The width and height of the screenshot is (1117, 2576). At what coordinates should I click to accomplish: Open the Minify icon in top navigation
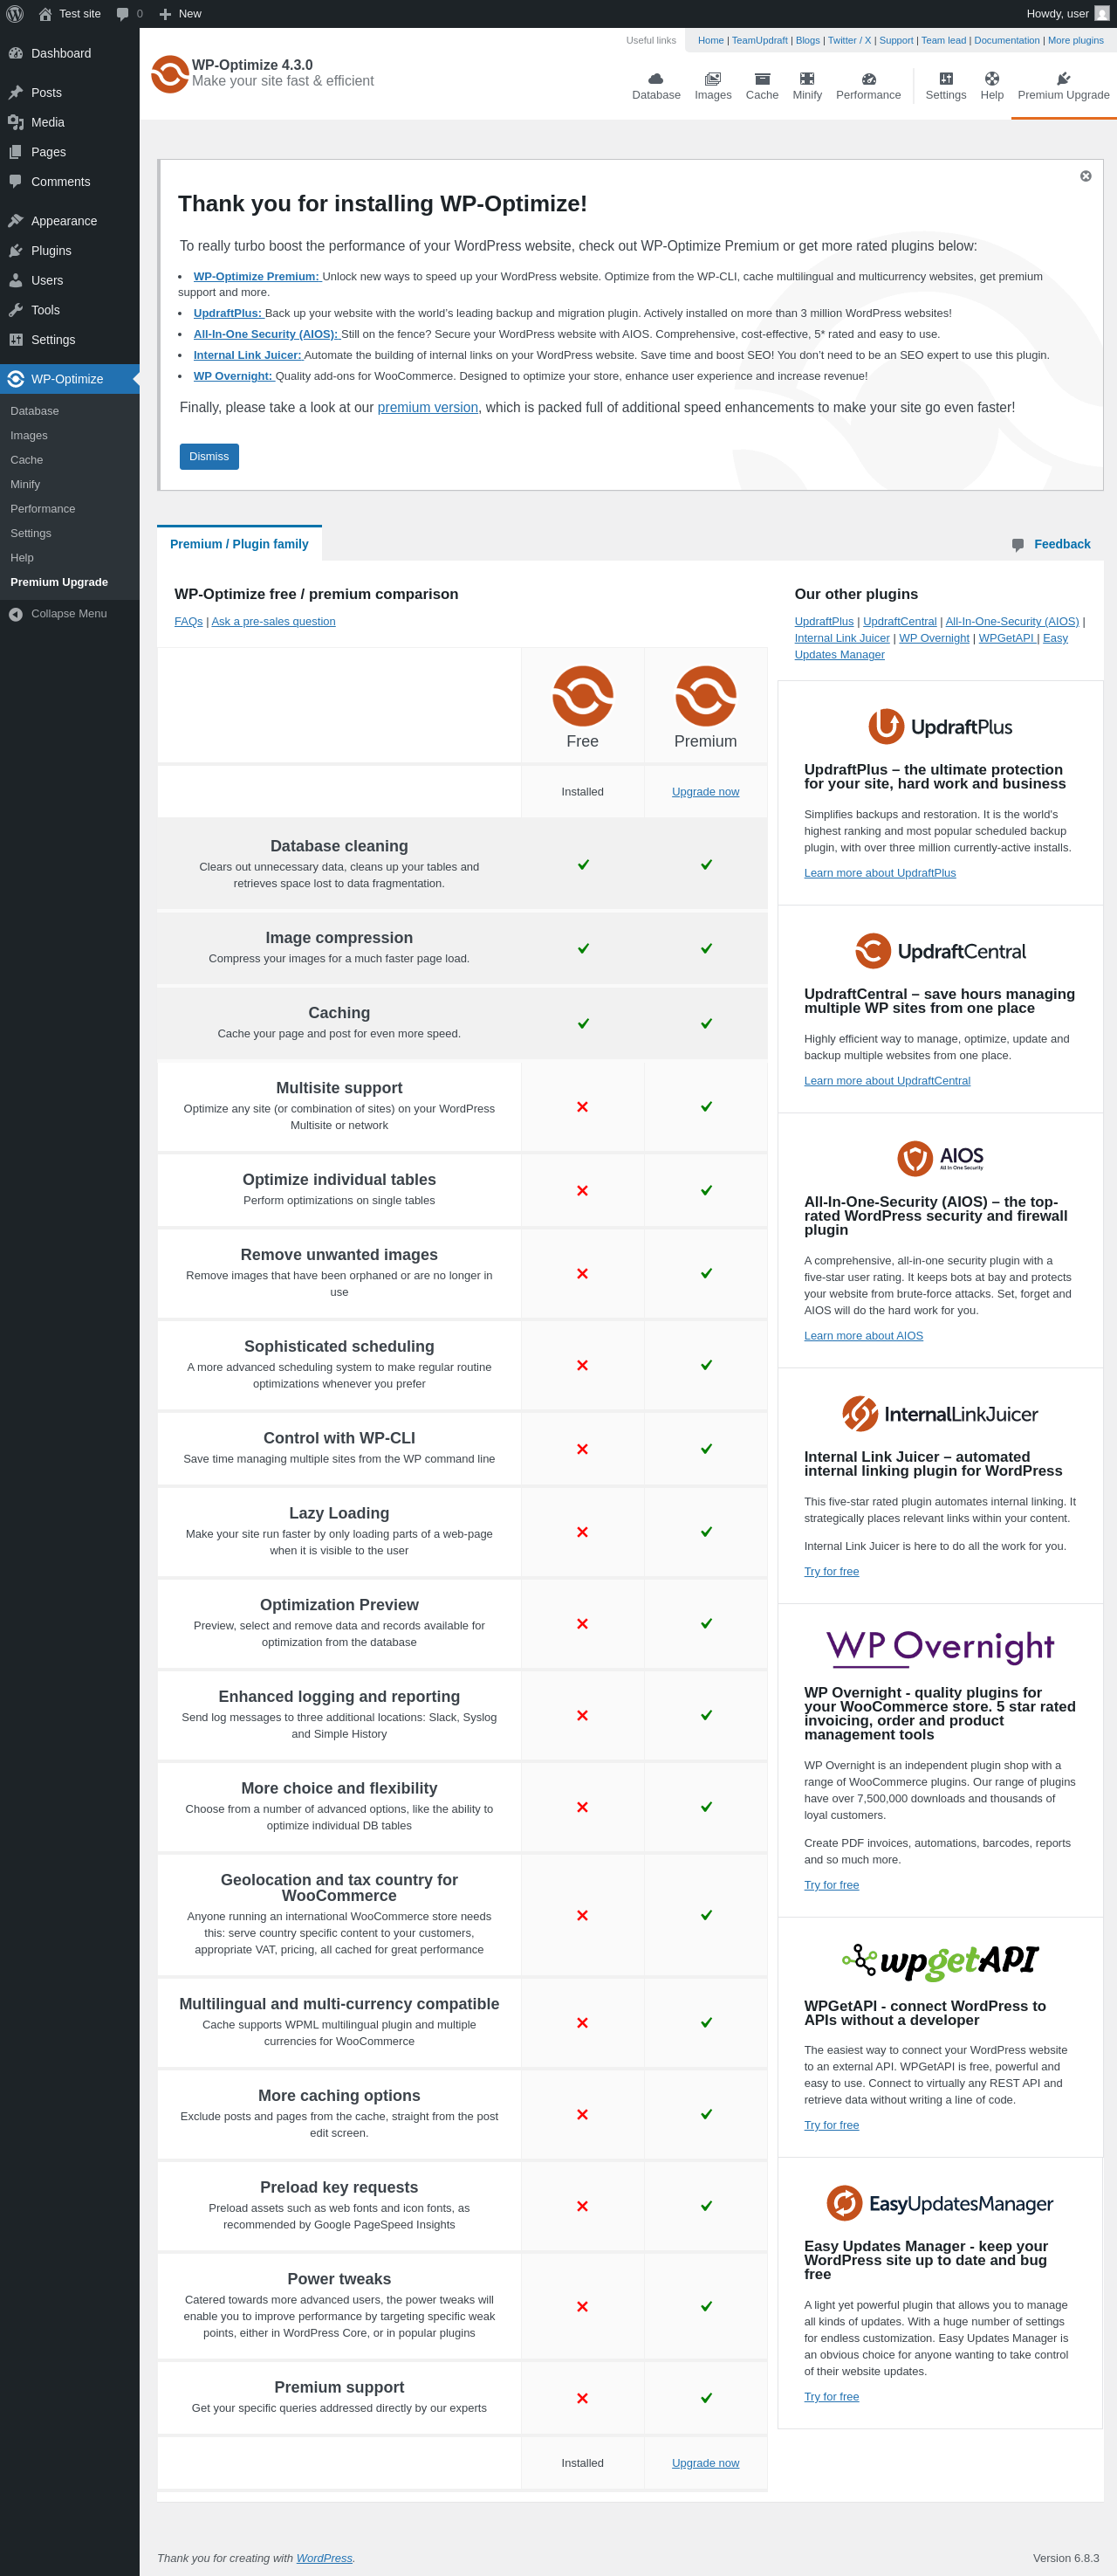806,79
